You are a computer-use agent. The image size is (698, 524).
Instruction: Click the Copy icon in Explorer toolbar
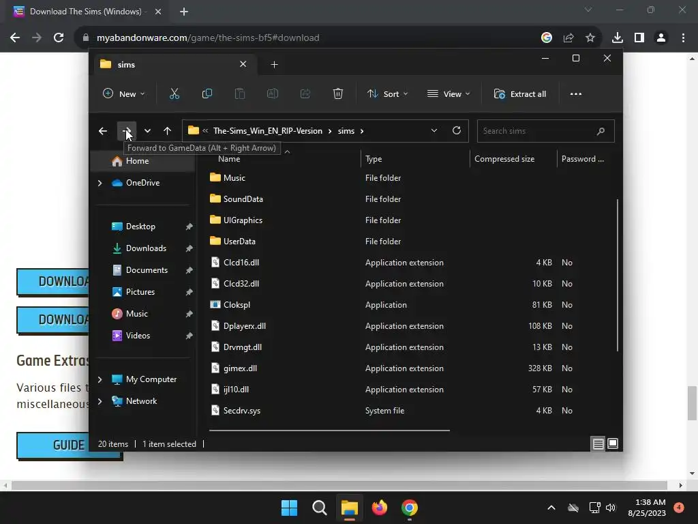click(207, 94)
